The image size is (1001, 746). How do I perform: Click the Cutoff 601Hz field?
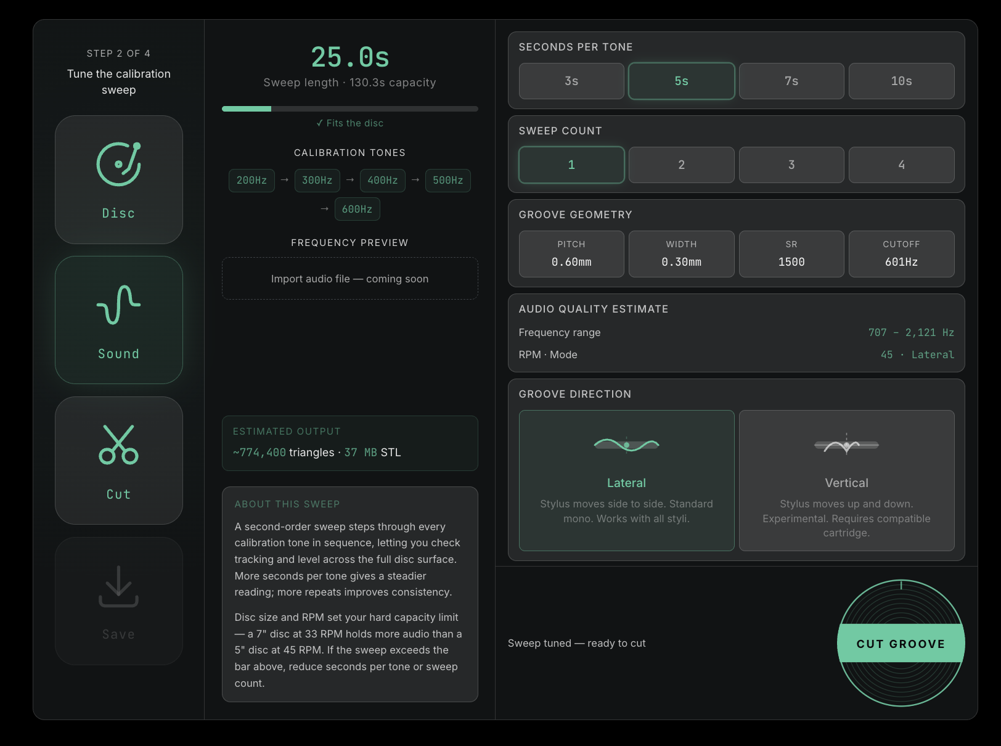[901, 254]
